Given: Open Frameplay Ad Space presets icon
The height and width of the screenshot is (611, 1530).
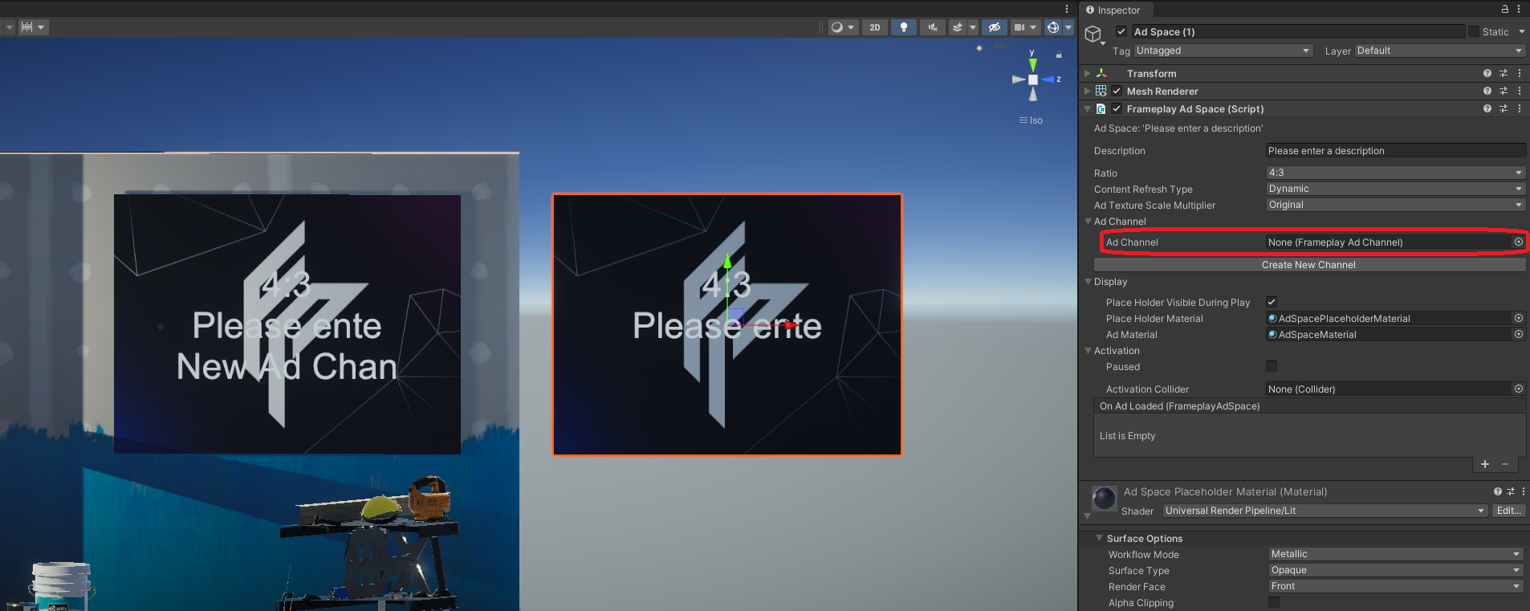Looking at the screenshot, I should [x=1504, y=108].
